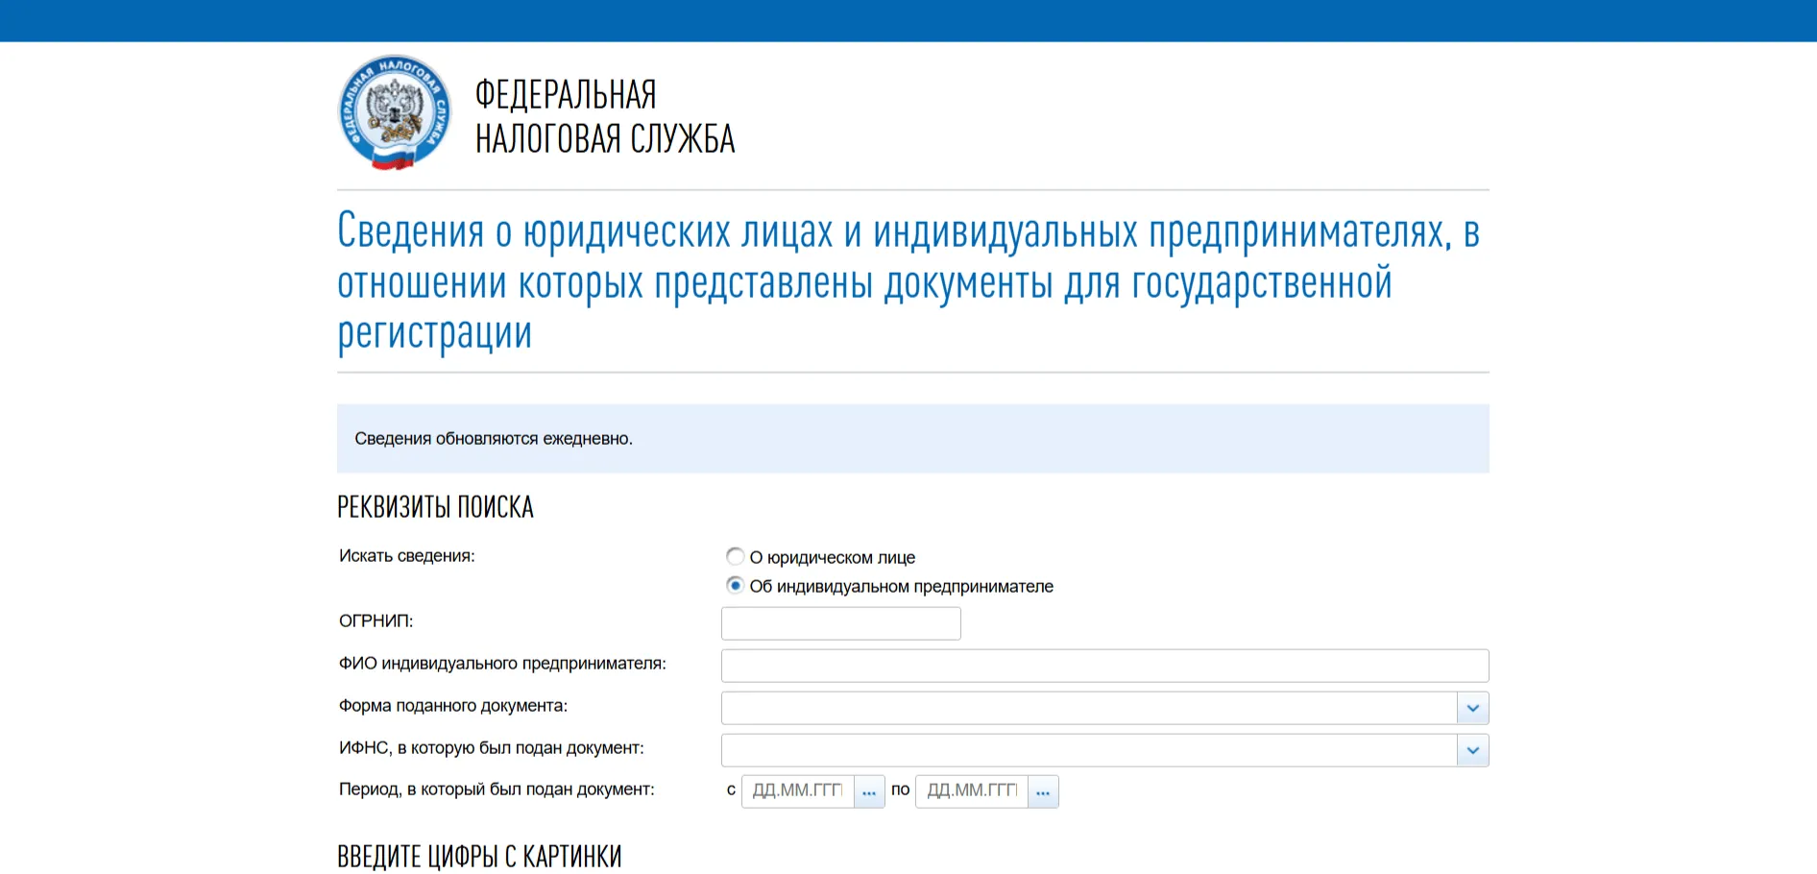This screenshot has height=874, width=1817.
Task: Click the 'Сведения обновляются ежедневно' info banner
Action: click(x=912, y=439)
